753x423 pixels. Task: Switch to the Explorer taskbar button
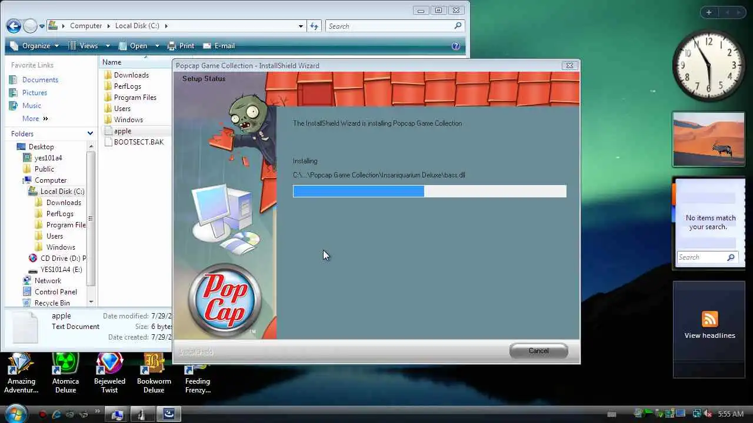(116, 414)
